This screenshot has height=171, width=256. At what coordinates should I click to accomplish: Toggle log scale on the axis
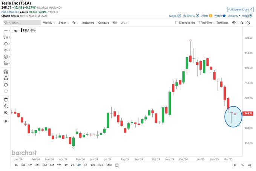[249, 165]
